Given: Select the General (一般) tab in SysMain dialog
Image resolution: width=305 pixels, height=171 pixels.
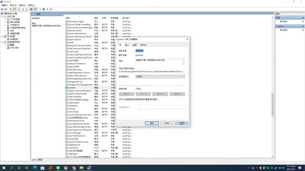Looking at the screenshot, I should pyautogui.click(x=120, y=45).
